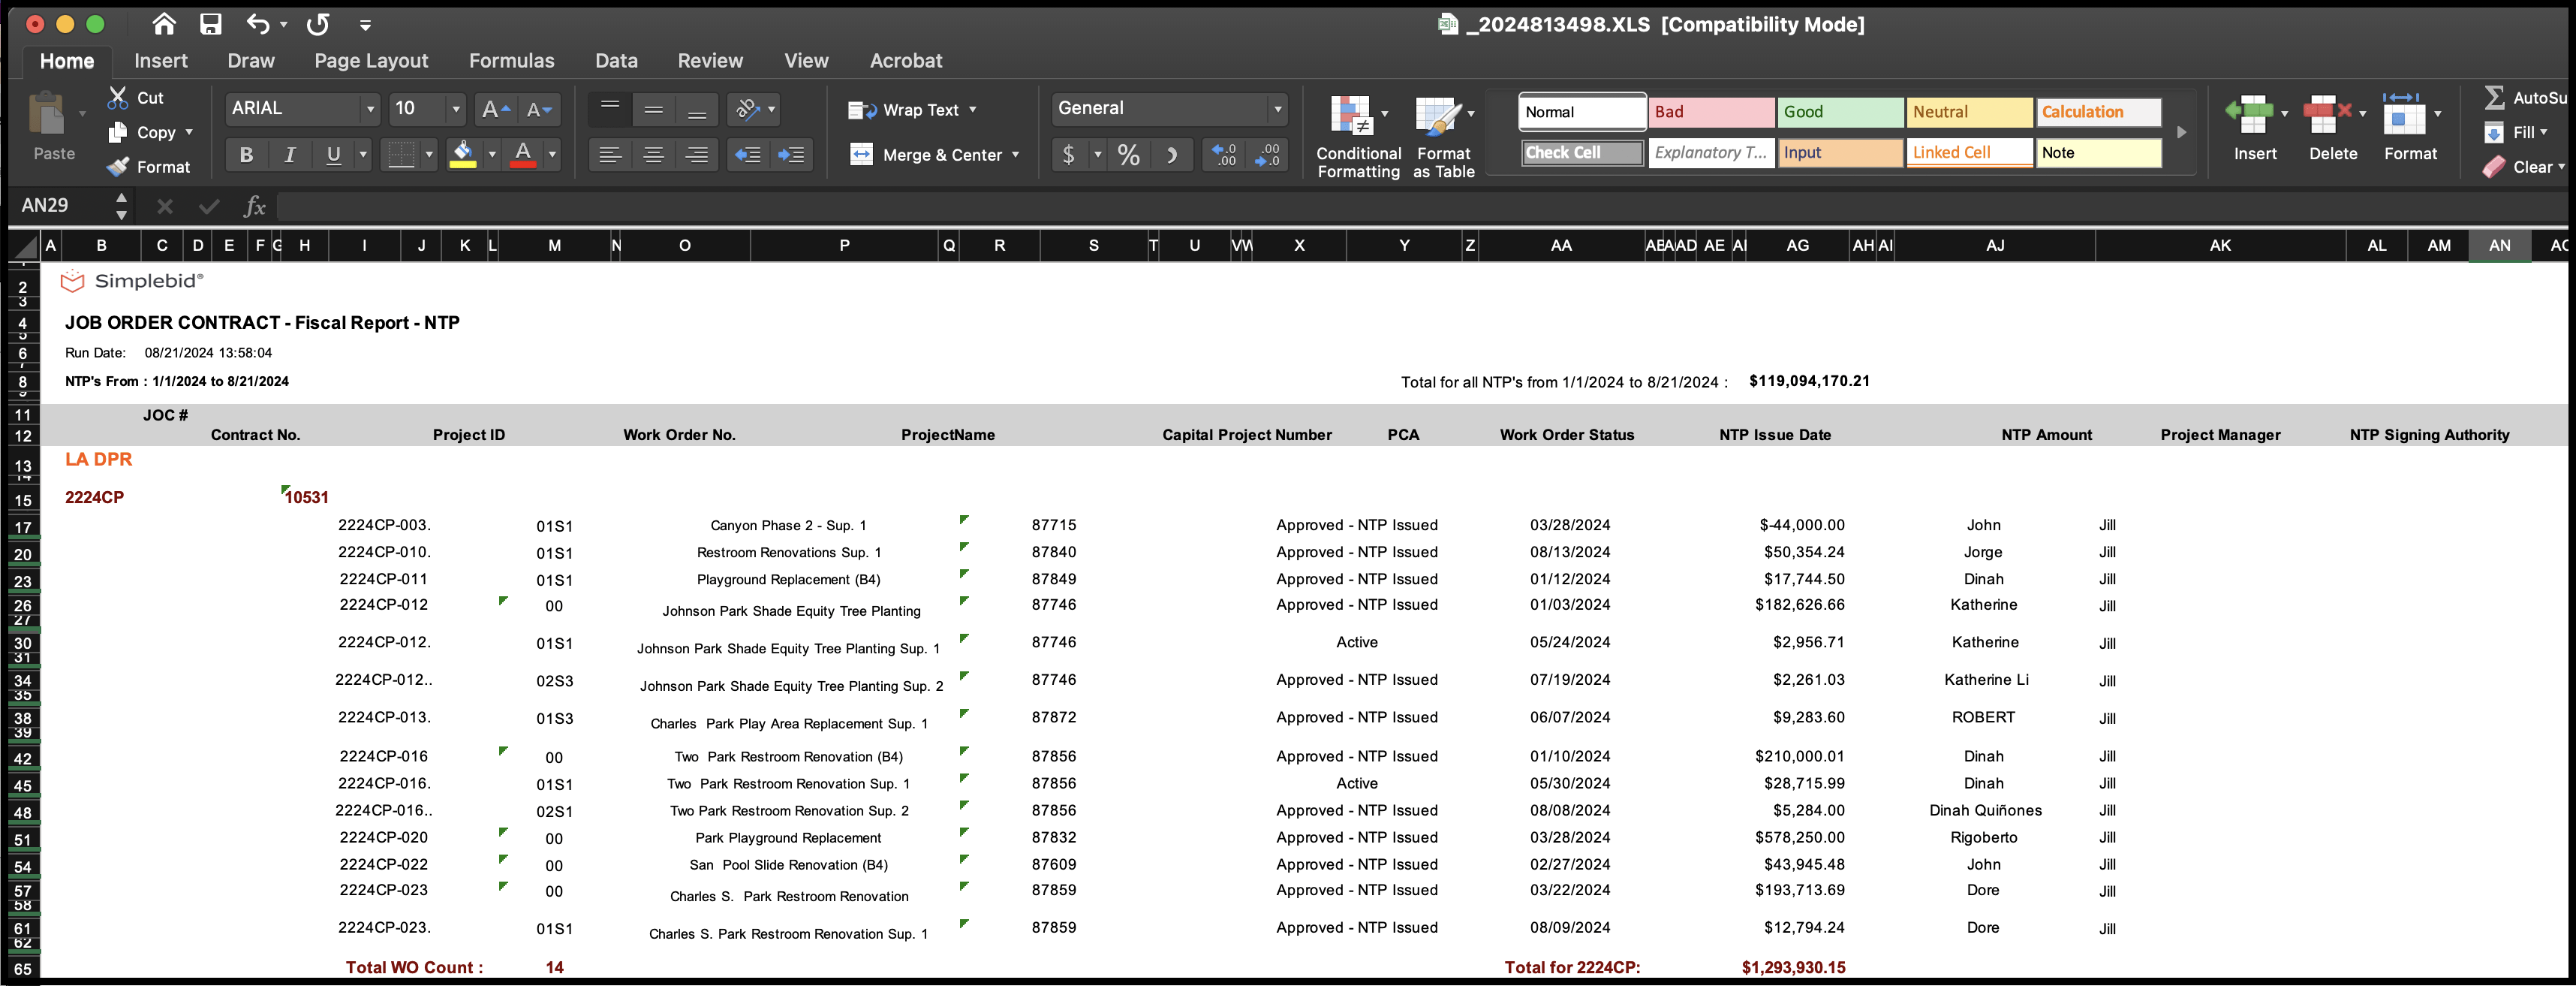Open the Quick Access Toolbar customize arrow
Screen dimensions: 2576x986
click(x=365, y=25)
